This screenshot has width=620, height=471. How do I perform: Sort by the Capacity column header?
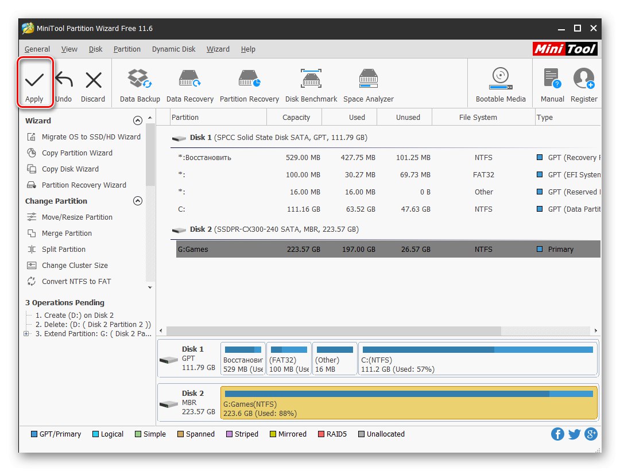click(x=296, y=117)
